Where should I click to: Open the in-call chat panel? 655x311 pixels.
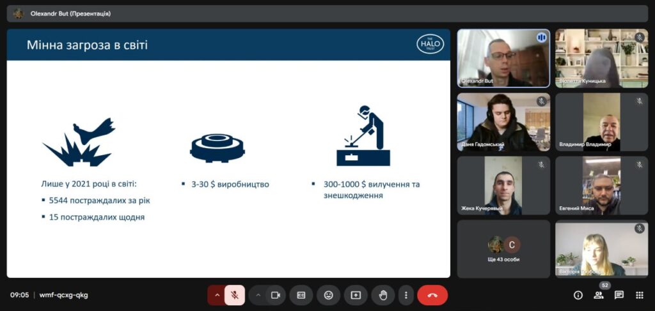(619, 295)
